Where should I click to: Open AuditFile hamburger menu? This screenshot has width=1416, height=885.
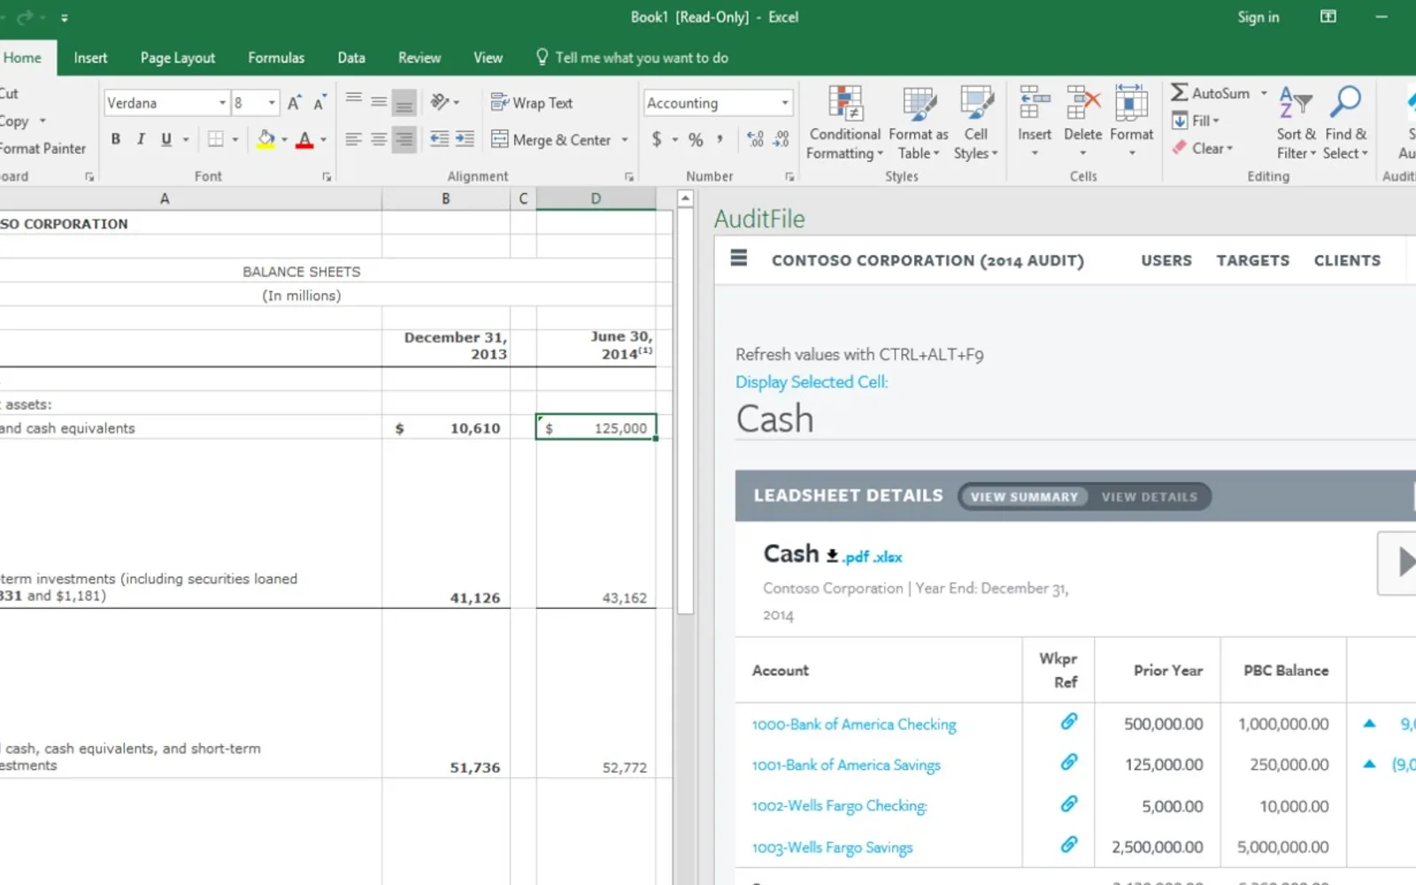[739, 258]
